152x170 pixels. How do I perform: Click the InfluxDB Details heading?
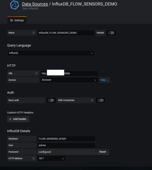click(19, 131)
